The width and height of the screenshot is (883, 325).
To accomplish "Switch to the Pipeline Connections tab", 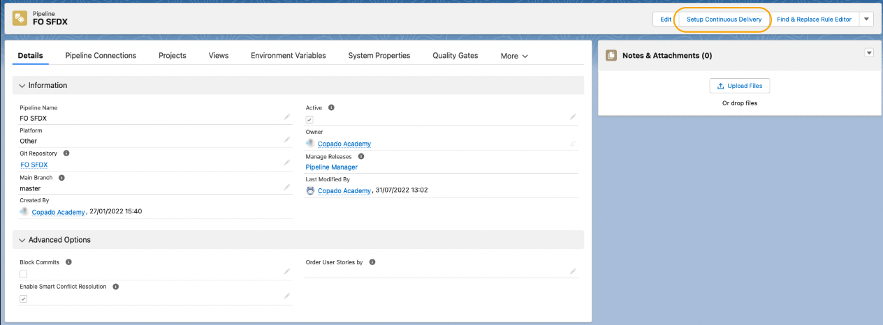I will [101, 55].
